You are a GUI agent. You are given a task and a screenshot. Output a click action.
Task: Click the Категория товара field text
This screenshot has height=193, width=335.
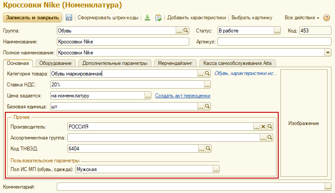coord(124,74)
